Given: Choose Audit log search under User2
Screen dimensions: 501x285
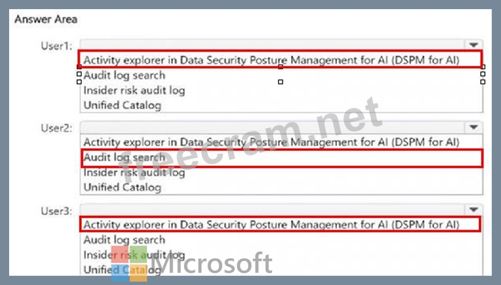Looking at the screenshot, I should 124,157.
